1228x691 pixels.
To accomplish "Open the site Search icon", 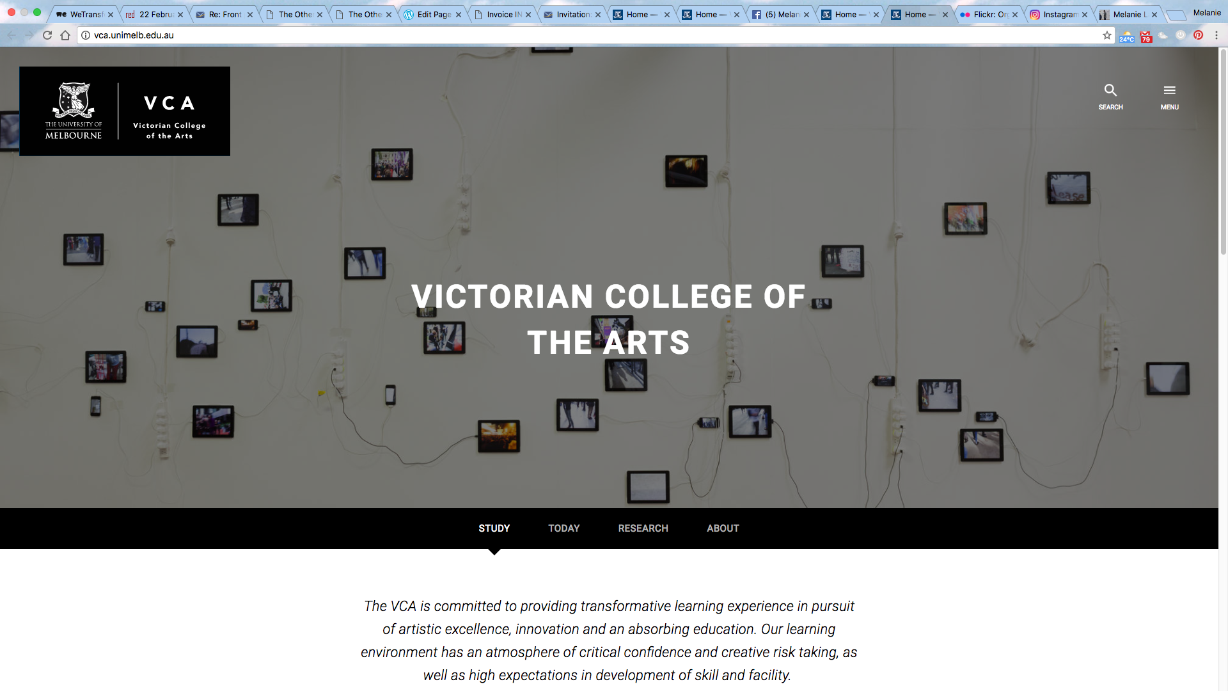I will pos(1110,90).
